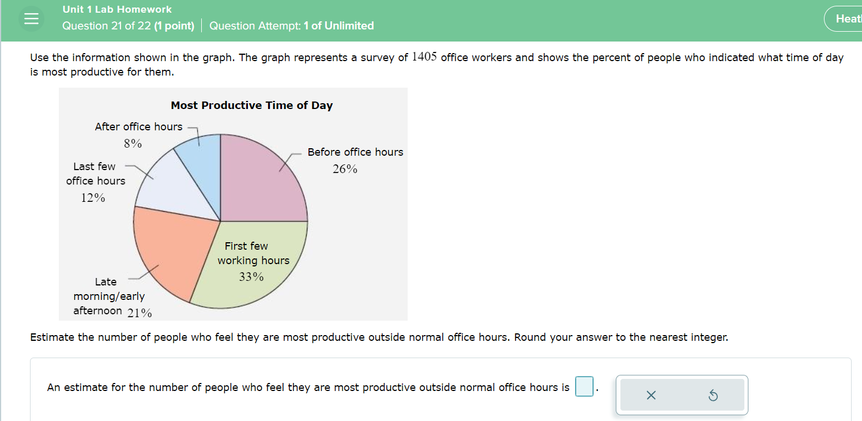The width and height of the screenshot is (862, 421).
Task: Click the X clear-answer icon
Action: [652, 395]
